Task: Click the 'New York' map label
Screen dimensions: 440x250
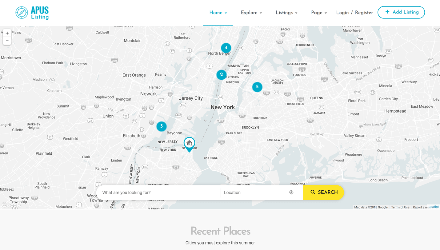Action: coord(223,107)
